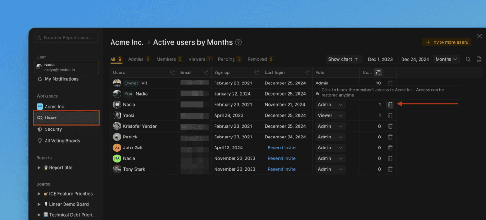Open My Notifications bell item

(61, 79)
